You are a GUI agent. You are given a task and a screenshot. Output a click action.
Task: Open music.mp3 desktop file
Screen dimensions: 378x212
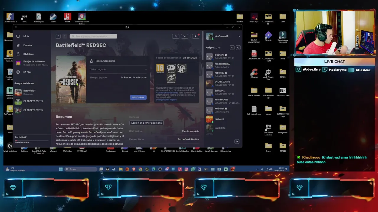point(254,18)
